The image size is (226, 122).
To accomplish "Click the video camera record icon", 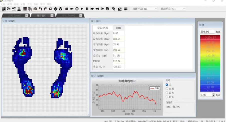I will pyautogui.click(x=72, y=9).
